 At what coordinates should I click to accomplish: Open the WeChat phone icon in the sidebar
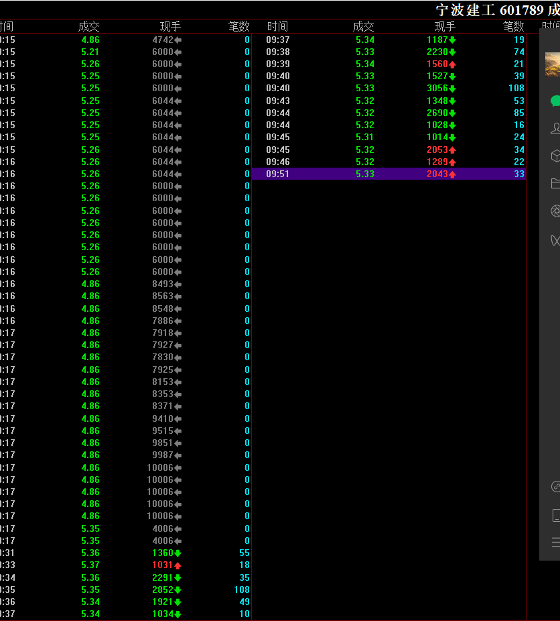pyautogui.click(x=556, y=515)
